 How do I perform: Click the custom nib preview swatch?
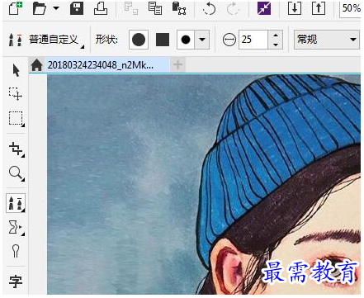[x=186, y=40]
